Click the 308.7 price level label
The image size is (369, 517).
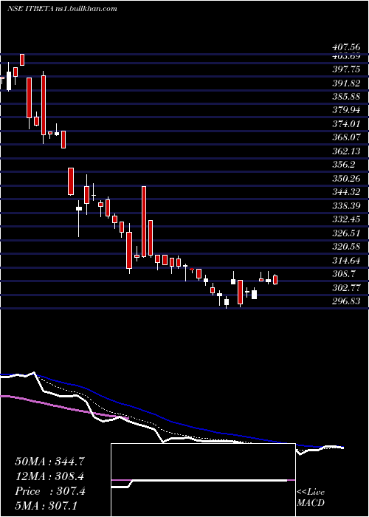344,274
